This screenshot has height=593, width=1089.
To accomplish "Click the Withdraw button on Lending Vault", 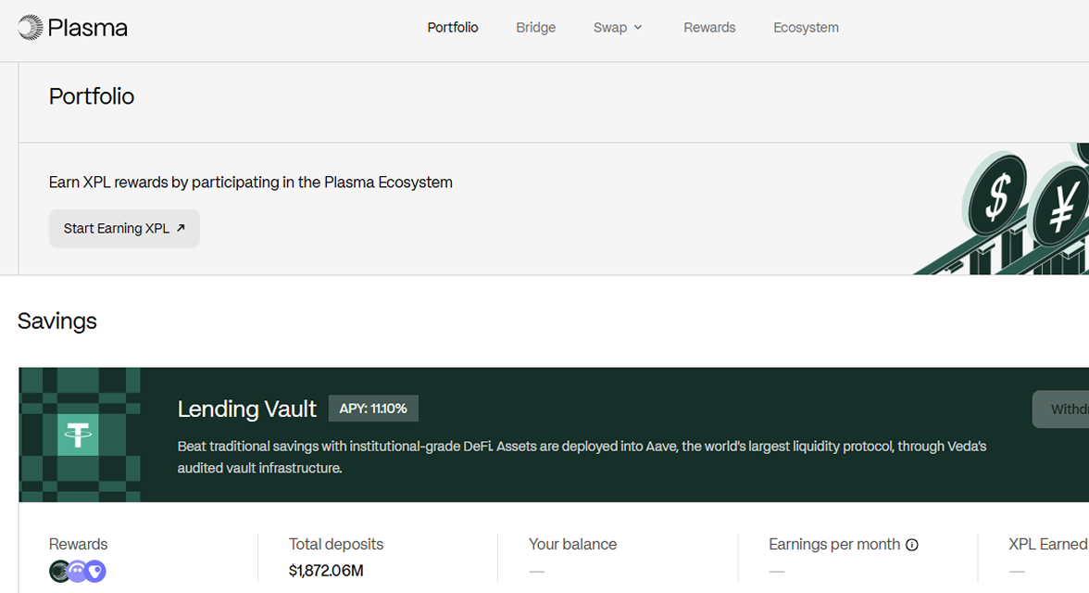I will tap(1065, 410).
